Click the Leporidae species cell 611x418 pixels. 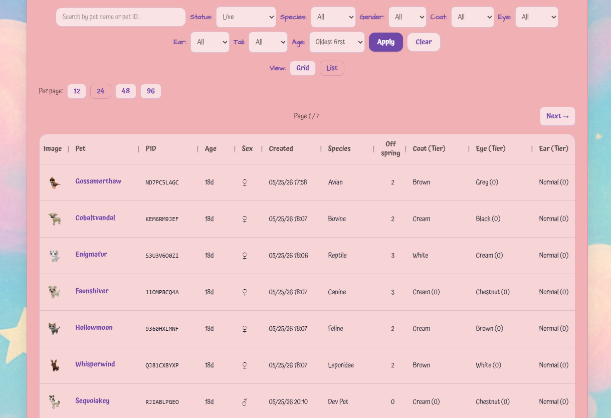pos(341,365)
